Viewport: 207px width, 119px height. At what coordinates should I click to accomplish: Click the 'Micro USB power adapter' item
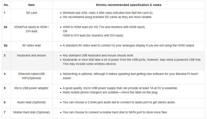point(31,88)
